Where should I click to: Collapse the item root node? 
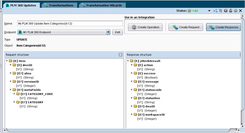pos(7,61)
